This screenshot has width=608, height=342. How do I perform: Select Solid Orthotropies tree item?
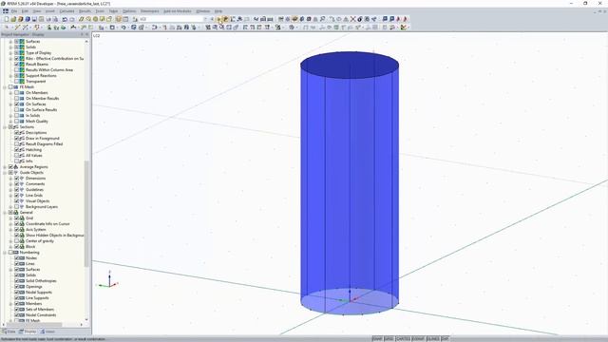point(41,281)
